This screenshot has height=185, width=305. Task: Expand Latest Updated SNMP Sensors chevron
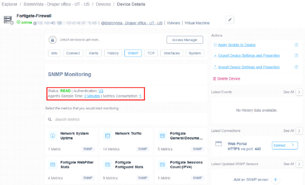coord(299,164)
